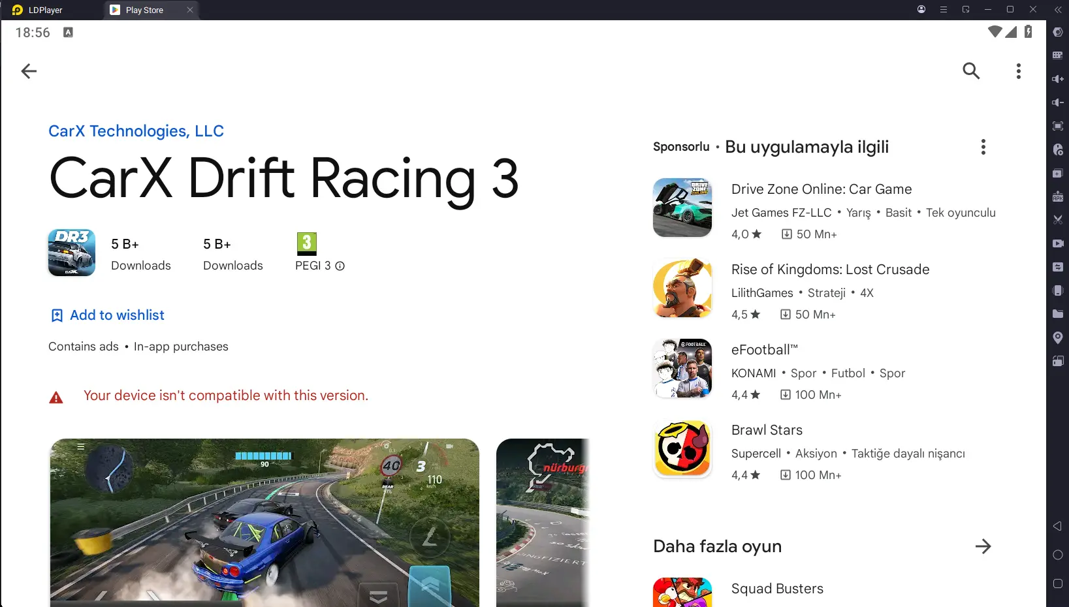Click the PEGI 3 info icon
The image size is (1069, 607).
tap(340, 266)
